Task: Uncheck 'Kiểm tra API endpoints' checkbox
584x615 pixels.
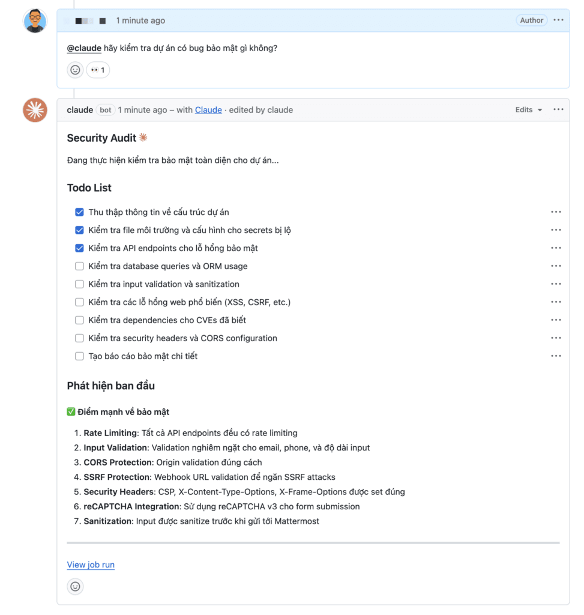Action: (x=79, y=248)
